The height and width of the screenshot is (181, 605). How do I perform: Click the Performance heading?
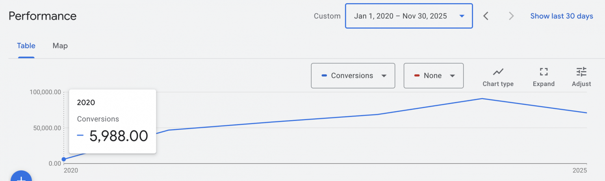[x=43, y=16]
